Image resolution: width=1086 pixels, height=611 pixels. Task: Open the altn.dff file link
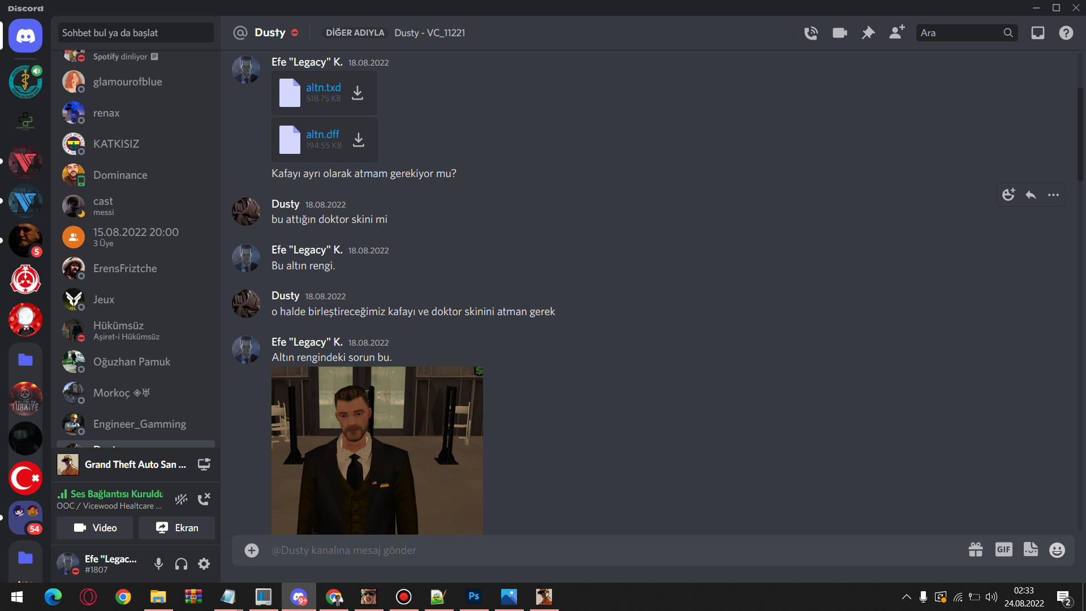pyautogui.click(x=322, y=134)
